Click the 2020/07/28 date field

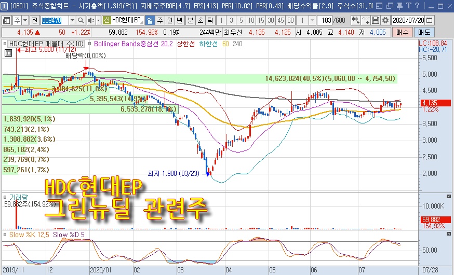pyautogui.click(x=408, y=20)
